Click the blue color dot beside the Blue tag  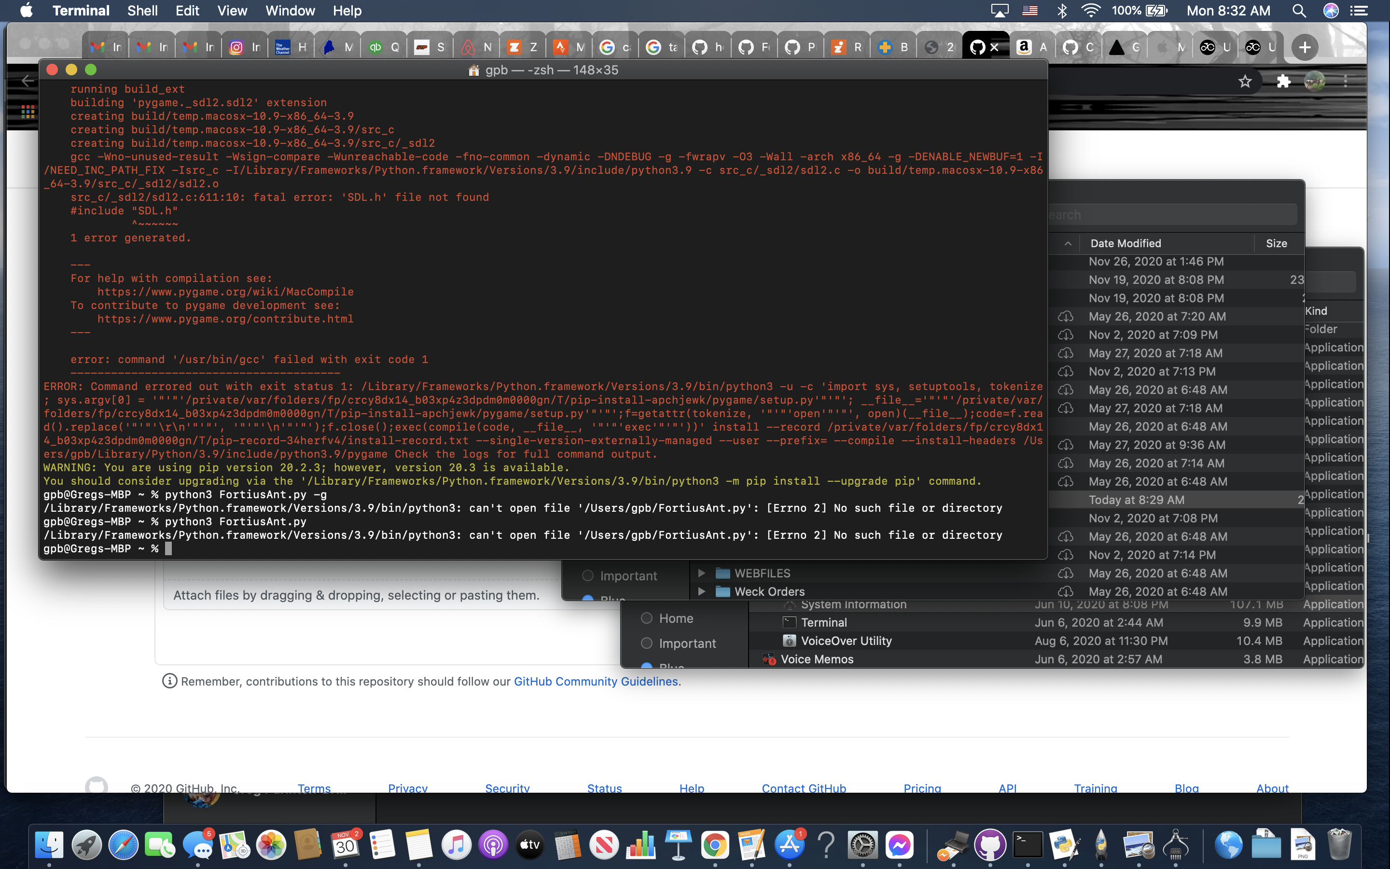point(647,666)
